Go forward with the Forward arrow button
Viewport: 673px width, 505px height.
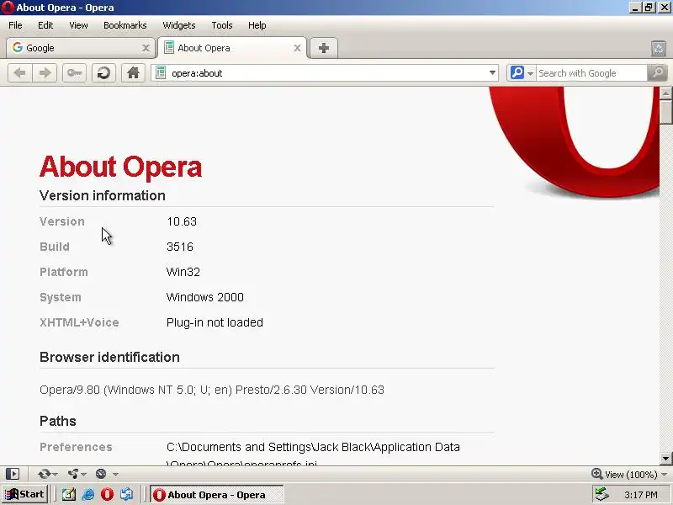click(x=45, y=73)
